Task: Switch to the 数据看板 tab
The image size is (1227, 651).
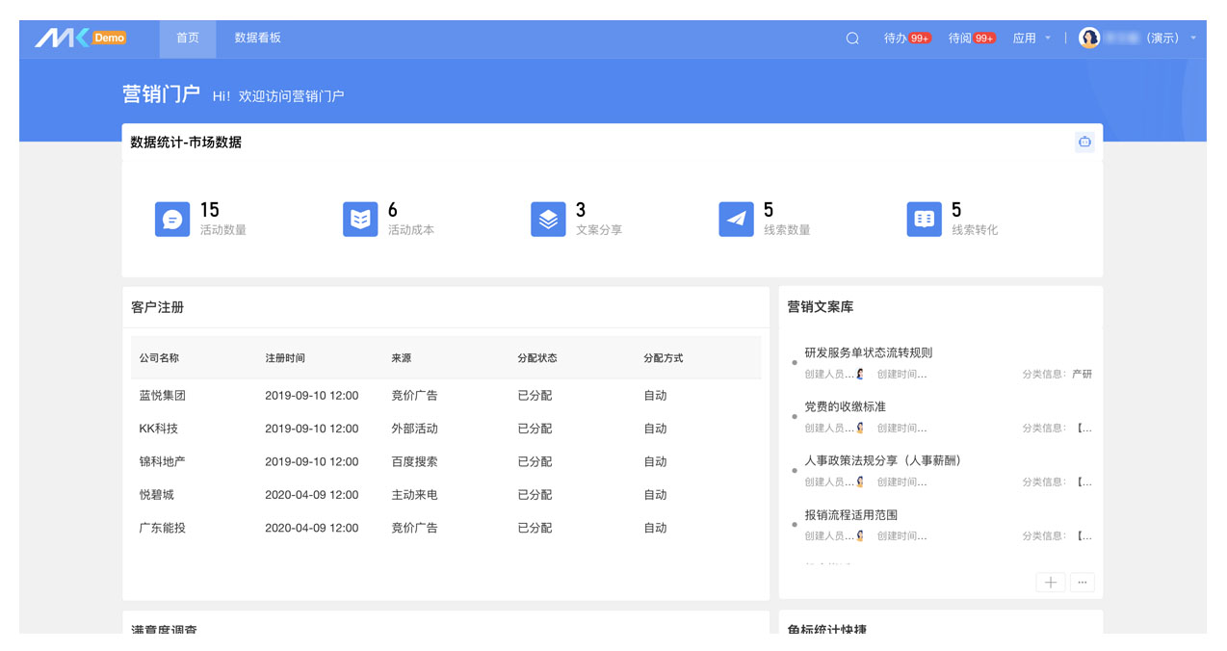Action: pyautogui.click(x=258, y=39)
